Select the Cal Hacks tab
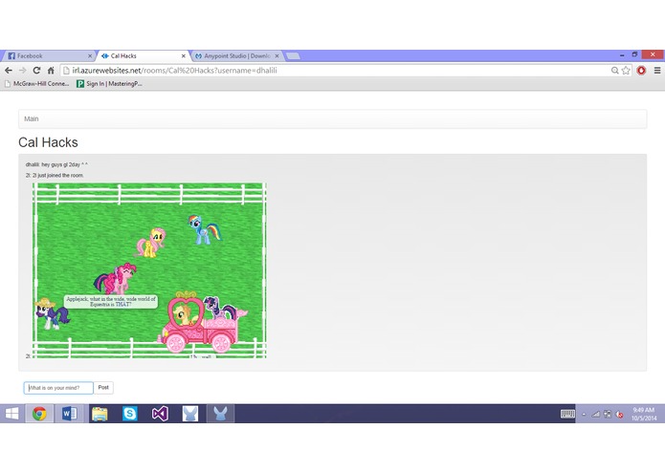The width and height of the screenshot is (665, 472). pos(142,55)
